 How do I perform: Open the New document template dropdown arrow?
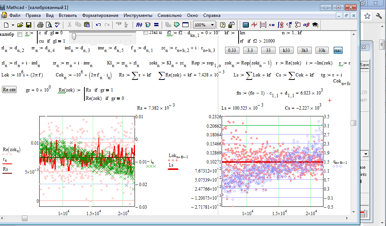(13, 25)
